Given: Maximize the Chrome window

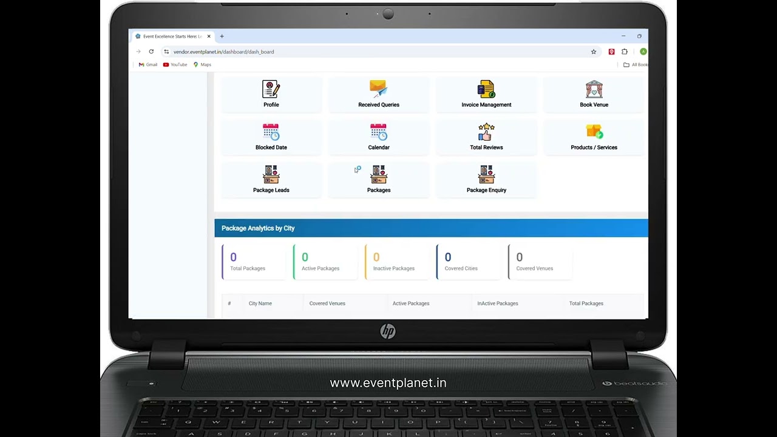Looking at the screenshot, I should (x=639, y=36).
